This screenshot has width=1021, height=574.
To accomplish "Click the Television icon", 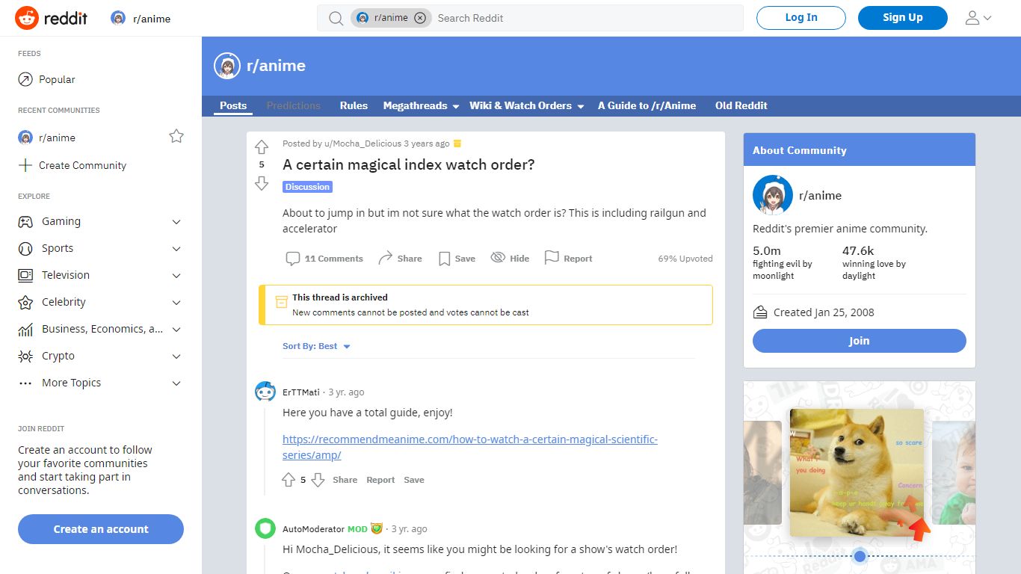I will pyautogui.click(x=25, y=276).
